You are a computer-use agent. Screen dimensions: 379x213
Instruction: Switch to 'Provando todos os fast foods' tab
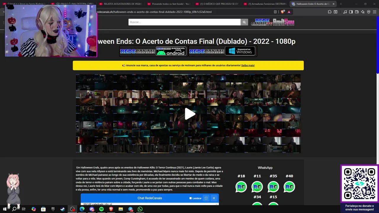pos(168,4)
